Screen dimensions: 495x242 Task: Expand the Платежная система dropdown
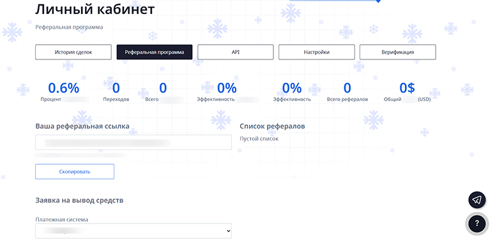133,231
